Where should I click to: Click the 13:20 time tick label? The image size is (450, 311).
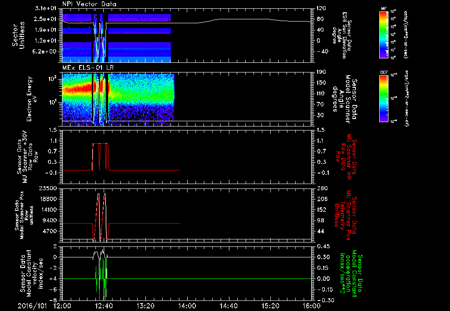click(145, 306)
